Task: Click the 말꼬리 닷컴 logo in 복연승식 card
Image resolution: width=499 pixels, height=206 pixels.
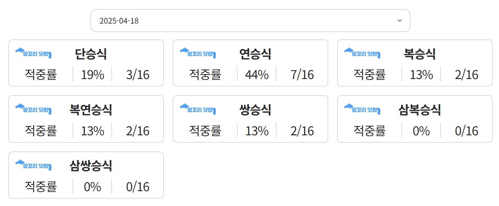Action: point(33,109)
